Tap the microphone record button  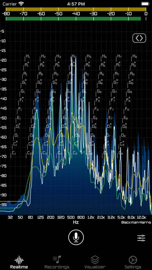[76, 237]
